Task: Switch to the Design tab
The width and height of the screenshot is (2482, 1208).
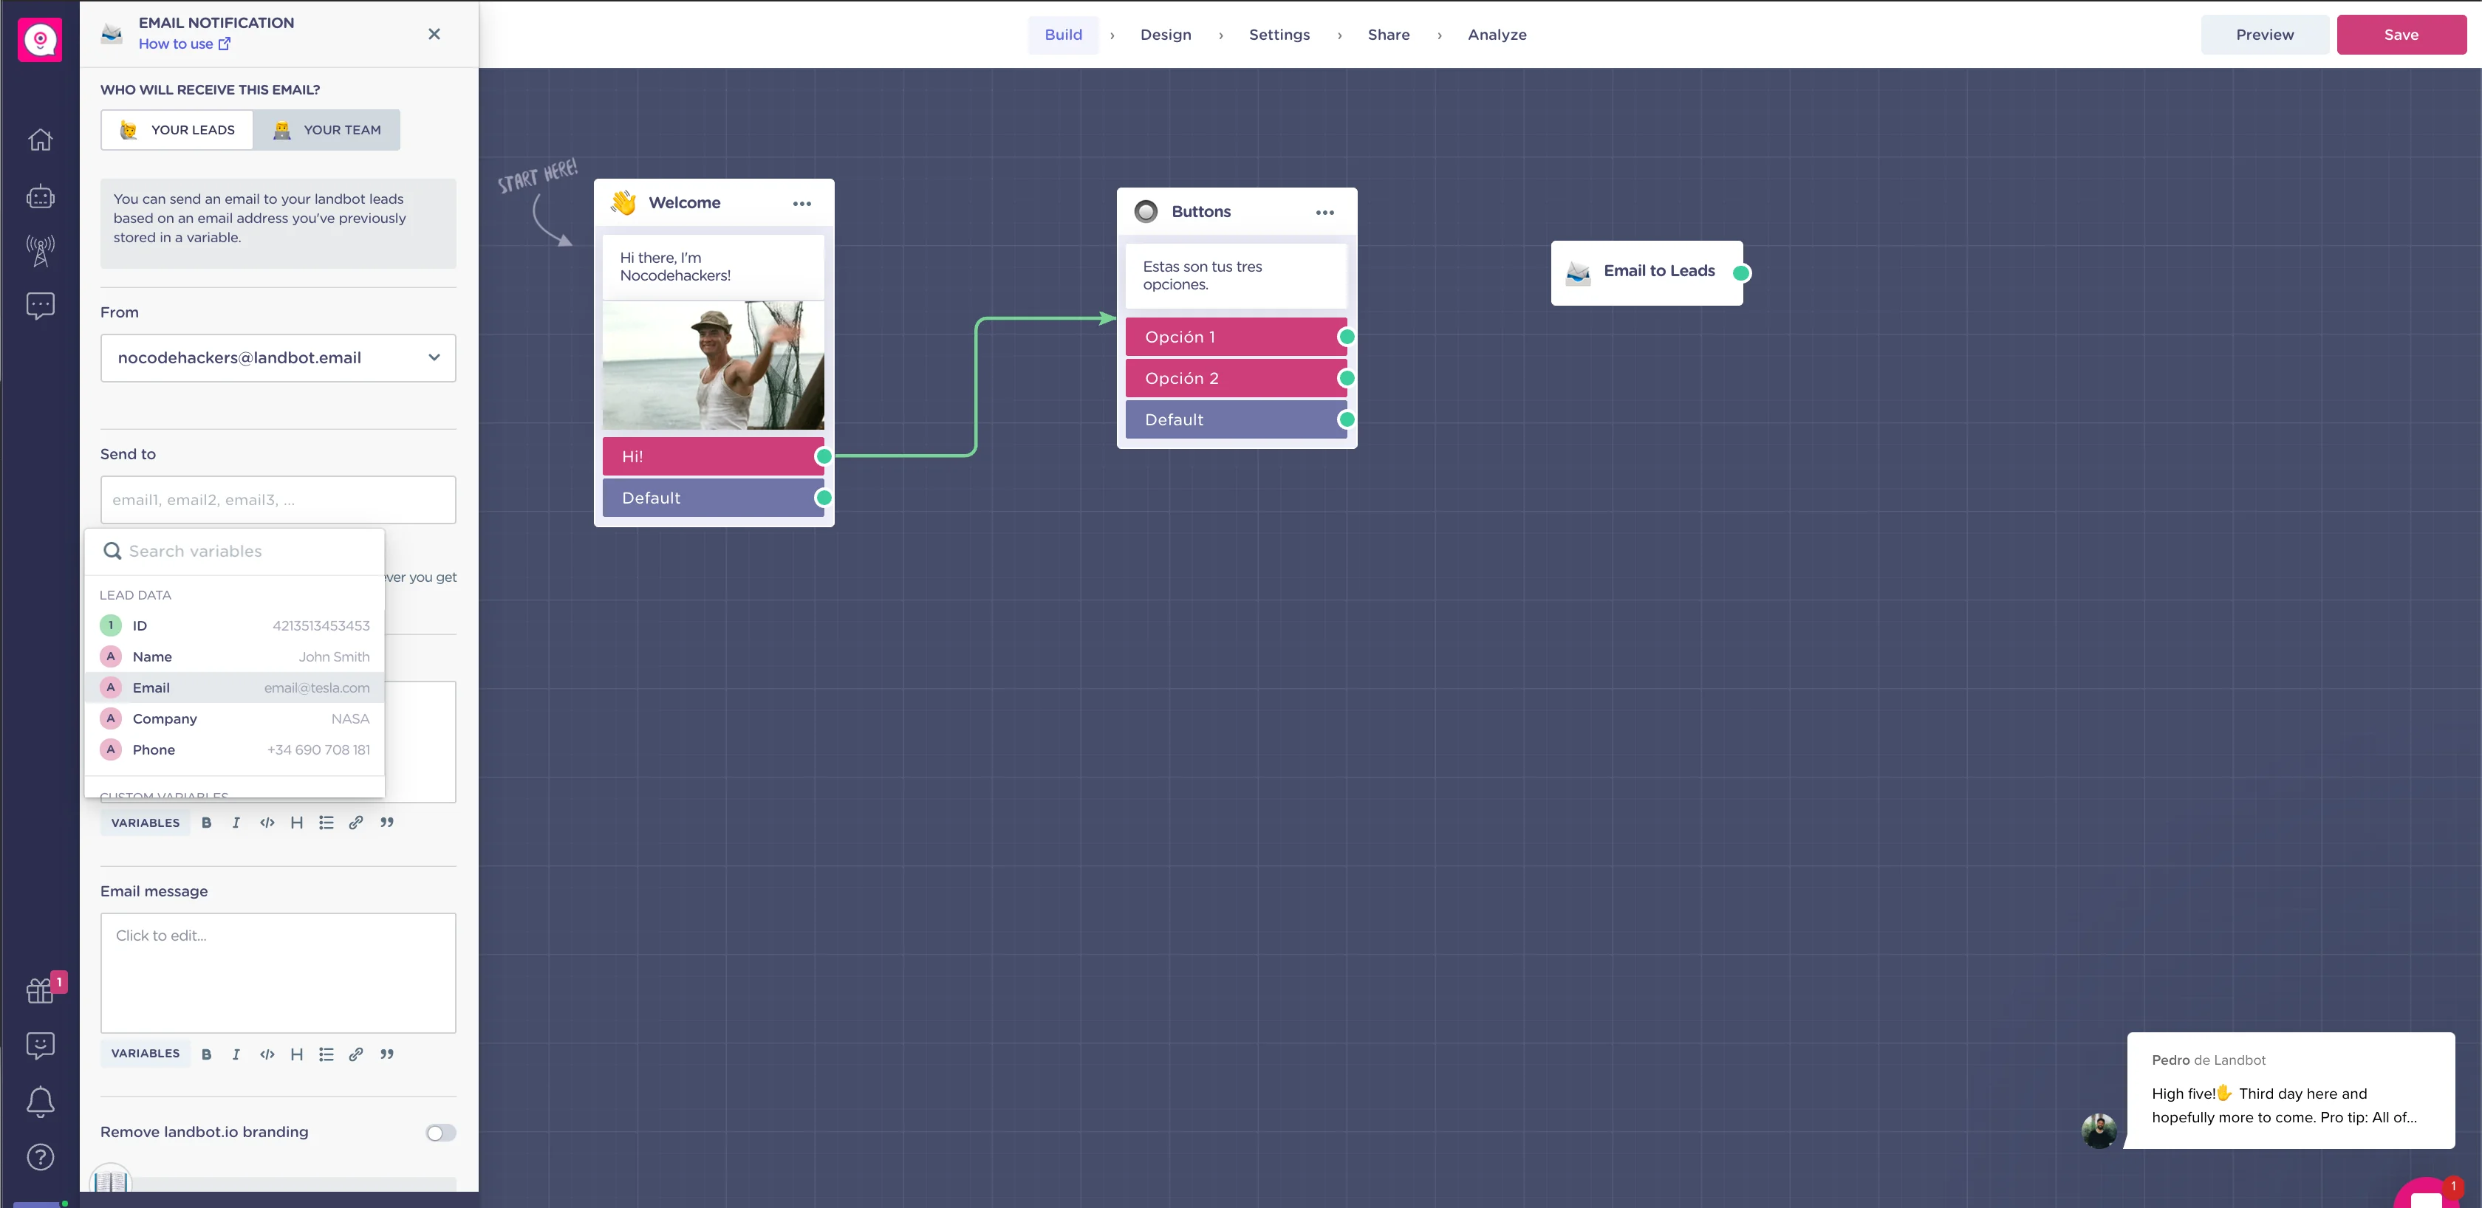Action: pyautogui.click(x=1165, y=35)
